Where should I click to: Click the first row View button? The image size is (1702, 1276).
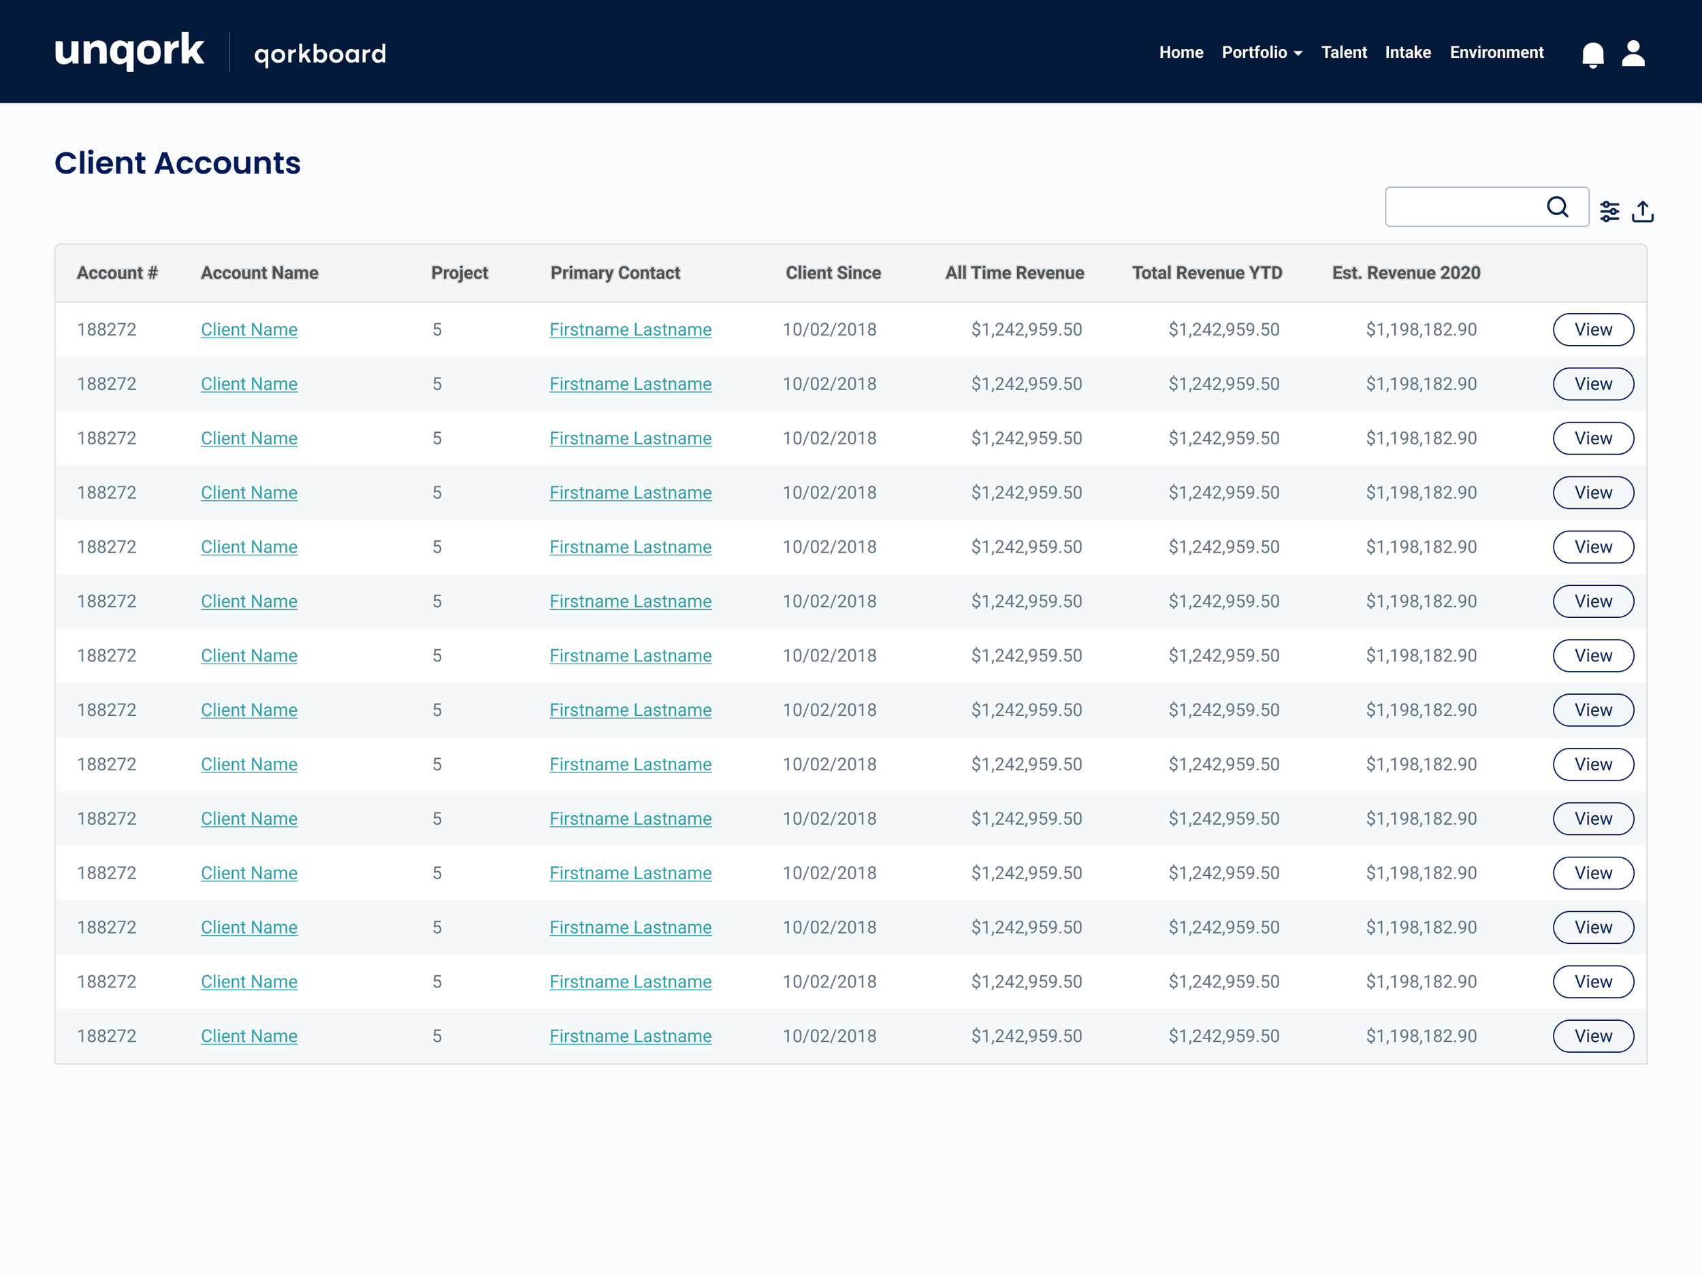[x=1592, y=329]
